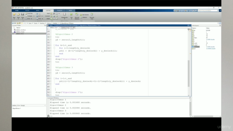
Task: Click the Save disk icon
Action: [x=23, y=14]
